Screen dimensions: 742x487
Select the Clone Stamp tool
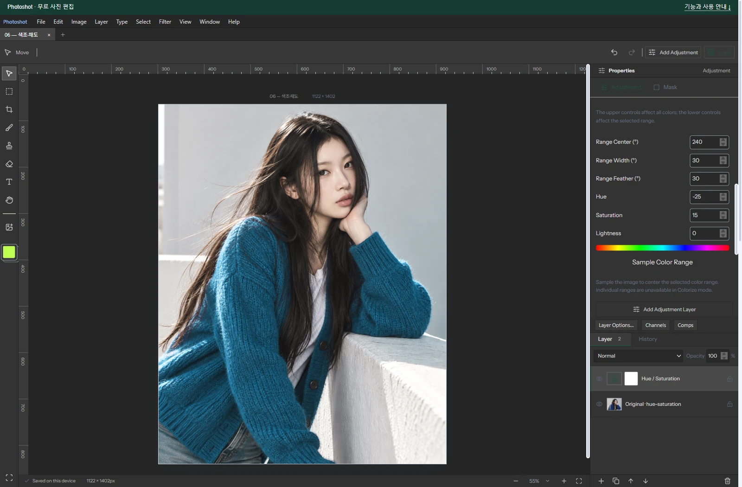click(9, 146)
